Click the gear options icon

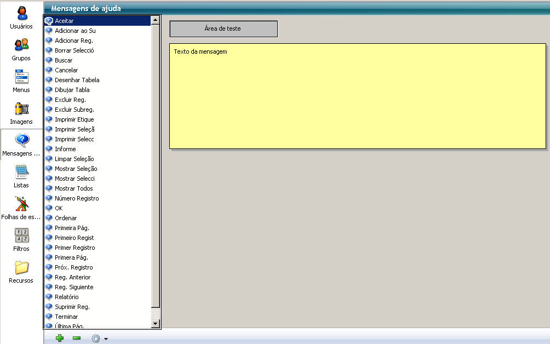[x=95, y=339]
